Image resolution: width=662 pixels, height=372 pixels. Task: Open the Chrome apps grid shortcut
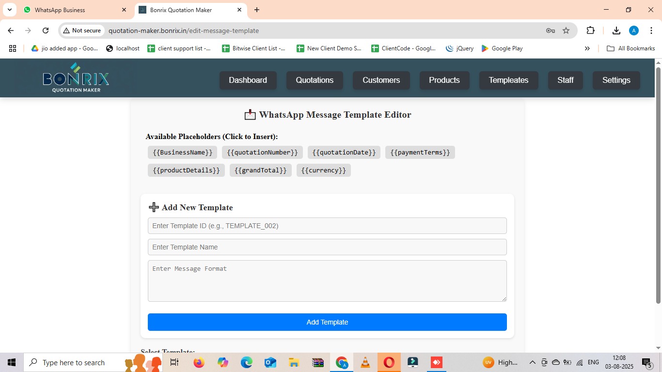(13, 48)
